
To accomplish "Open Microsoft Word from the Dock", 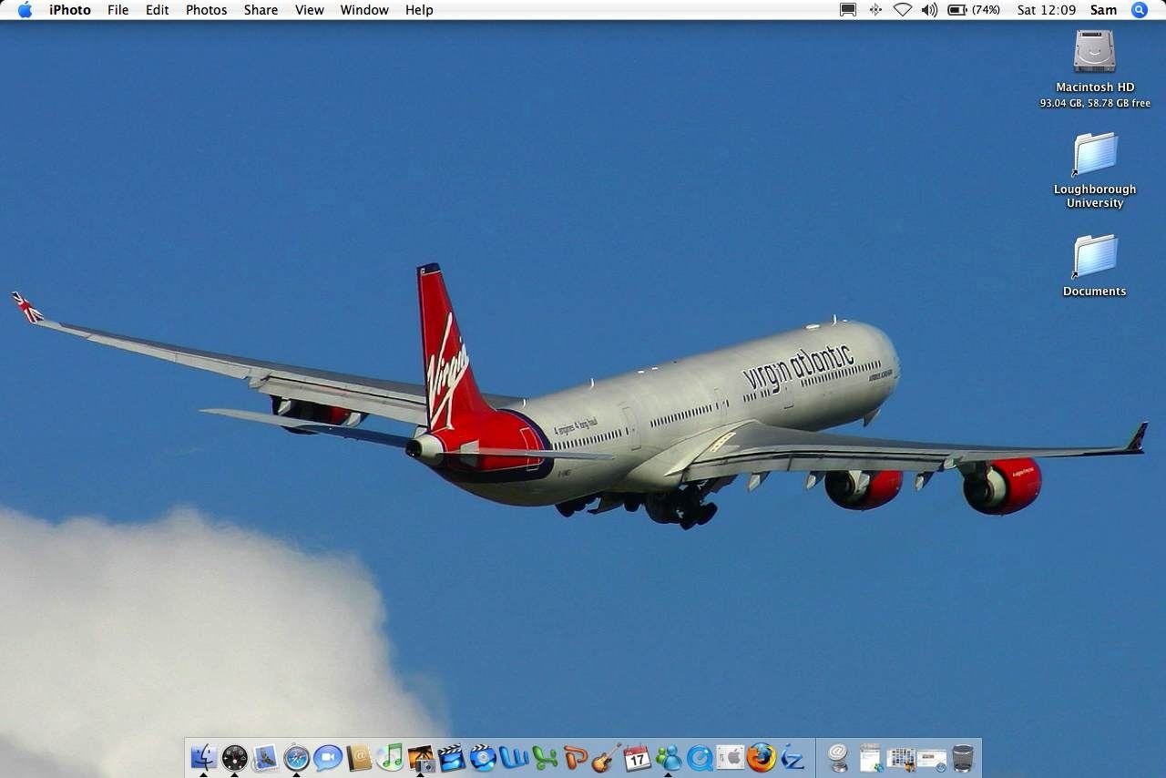I will pyautogui.click(x=514, y=757).
